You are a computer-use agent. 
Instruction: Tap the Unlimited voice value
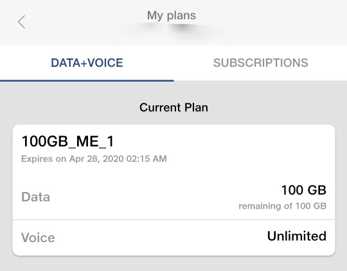point(297,236)
